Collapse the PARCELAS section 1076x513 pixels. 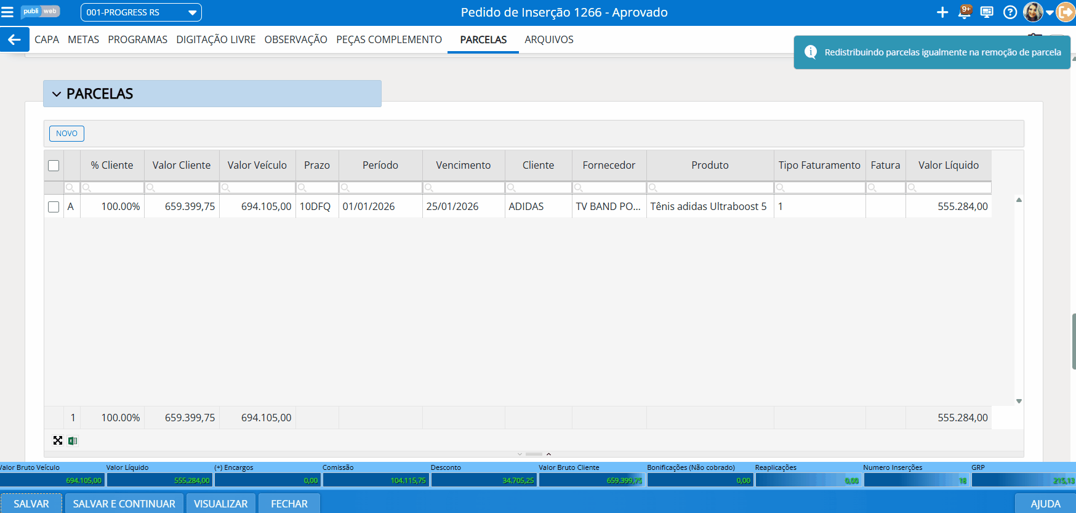click(57, 94)
